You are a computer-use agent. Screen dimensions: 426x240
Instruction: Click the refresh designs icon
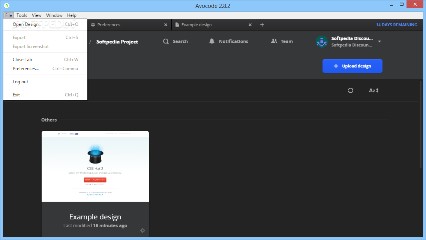coord(351,90)
